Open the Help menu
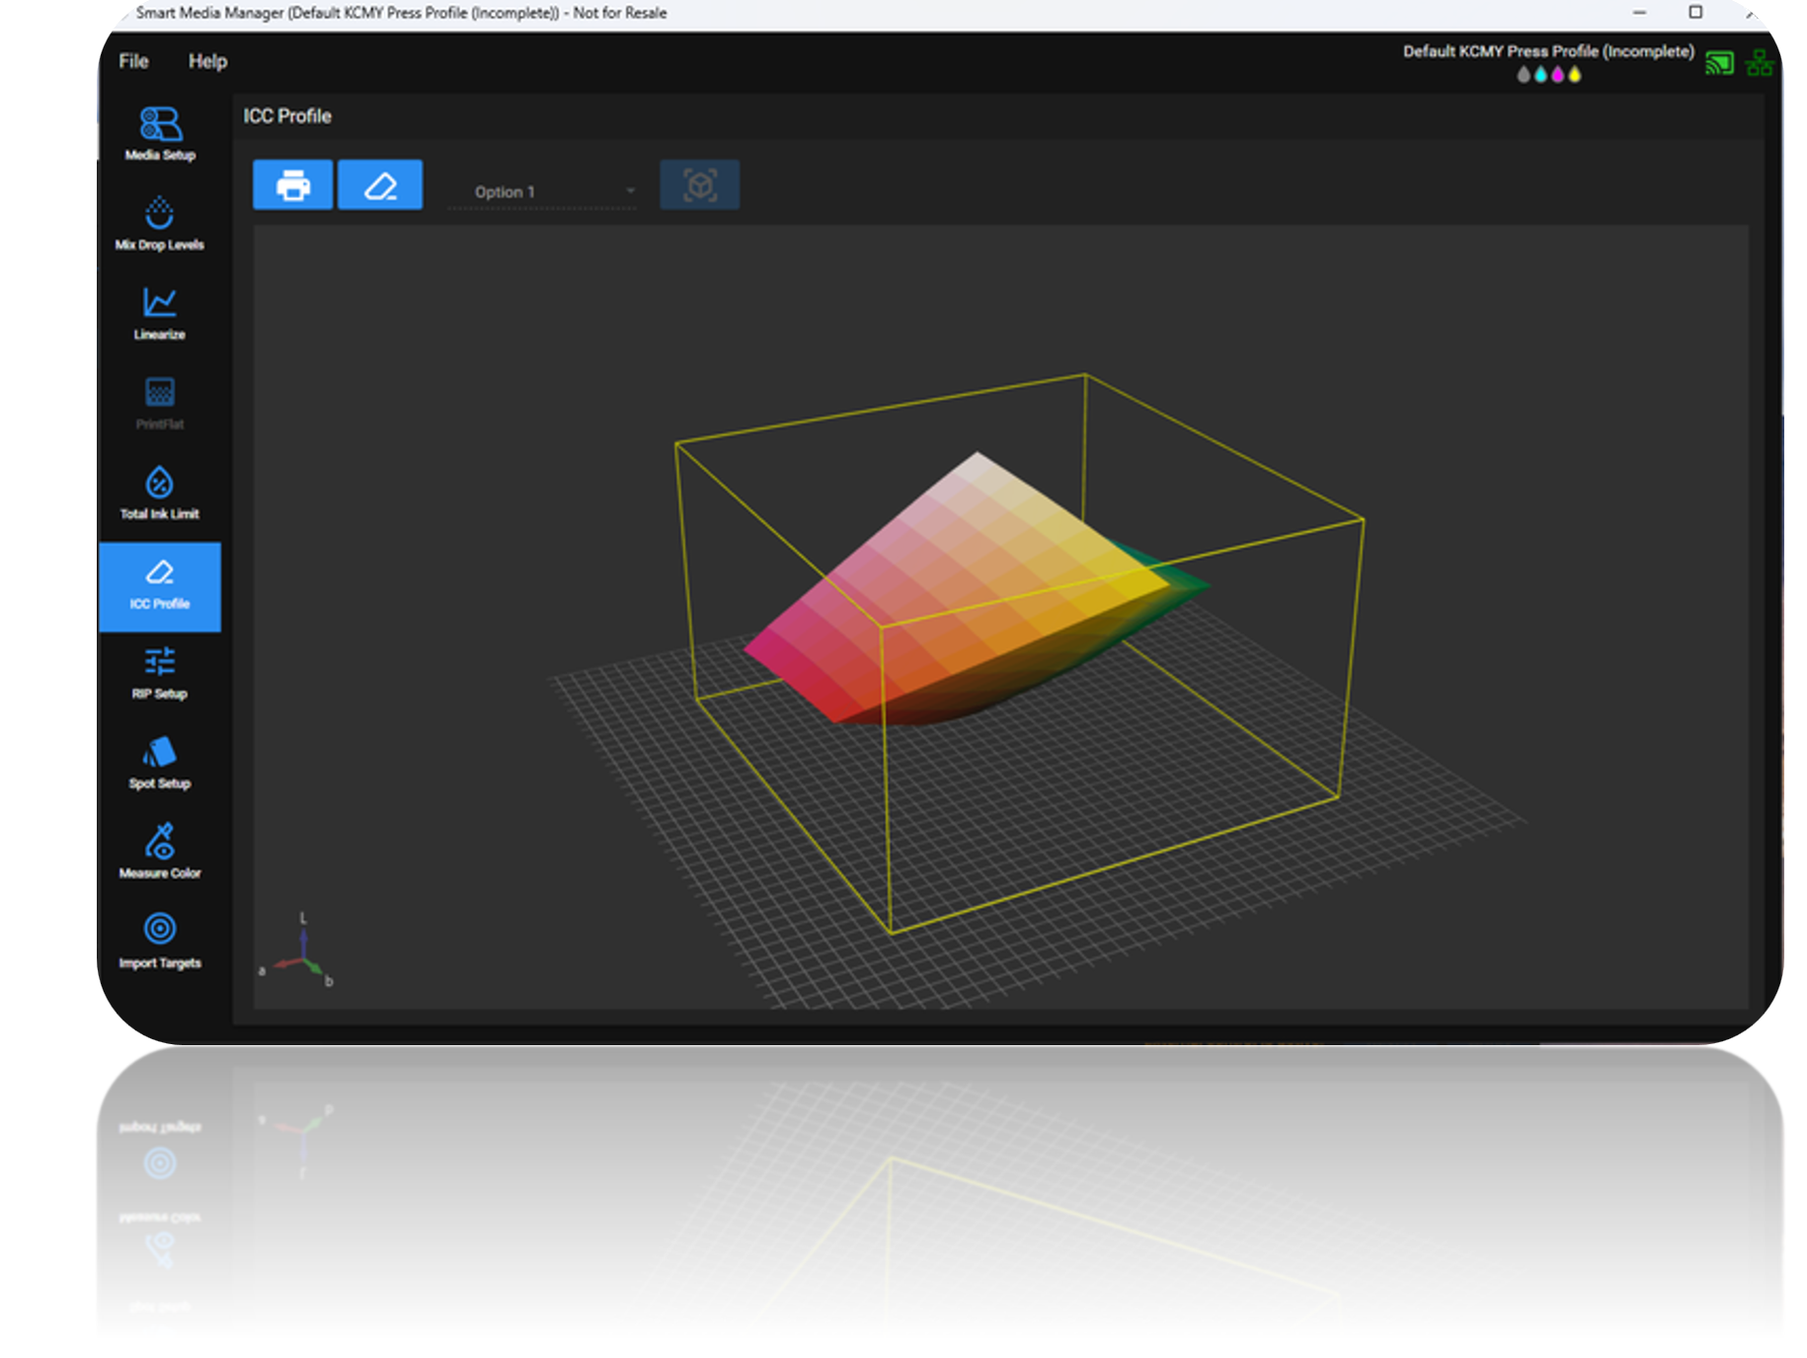The height and width of the screenshot is (1358, 1807). 207,61
